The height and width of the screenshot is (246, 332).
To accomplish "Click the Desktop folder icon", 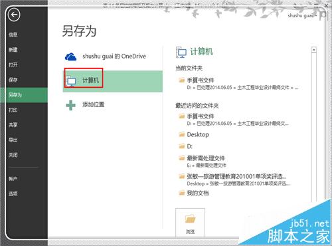I will coord(182,134).
